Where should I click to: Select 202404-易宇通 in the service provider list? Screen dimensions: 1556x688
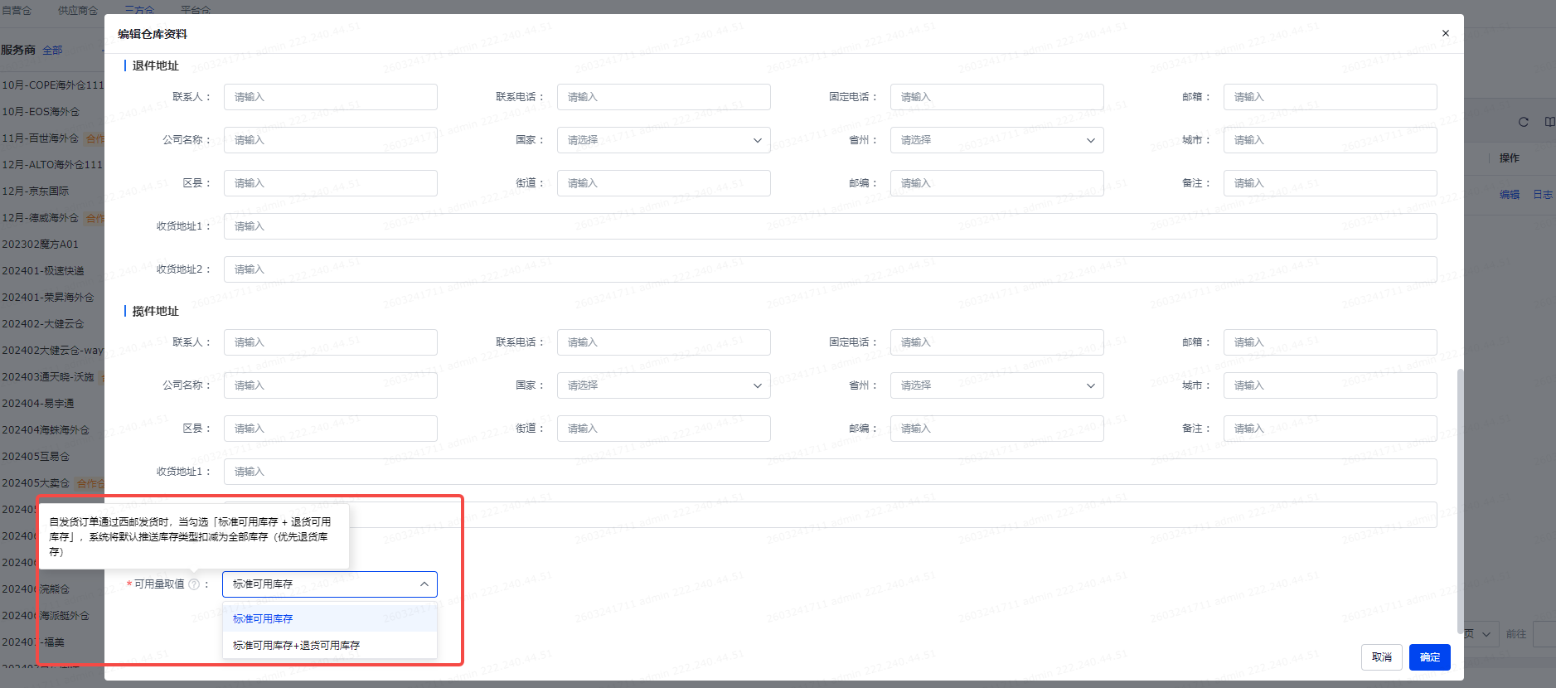pos(38,404)
